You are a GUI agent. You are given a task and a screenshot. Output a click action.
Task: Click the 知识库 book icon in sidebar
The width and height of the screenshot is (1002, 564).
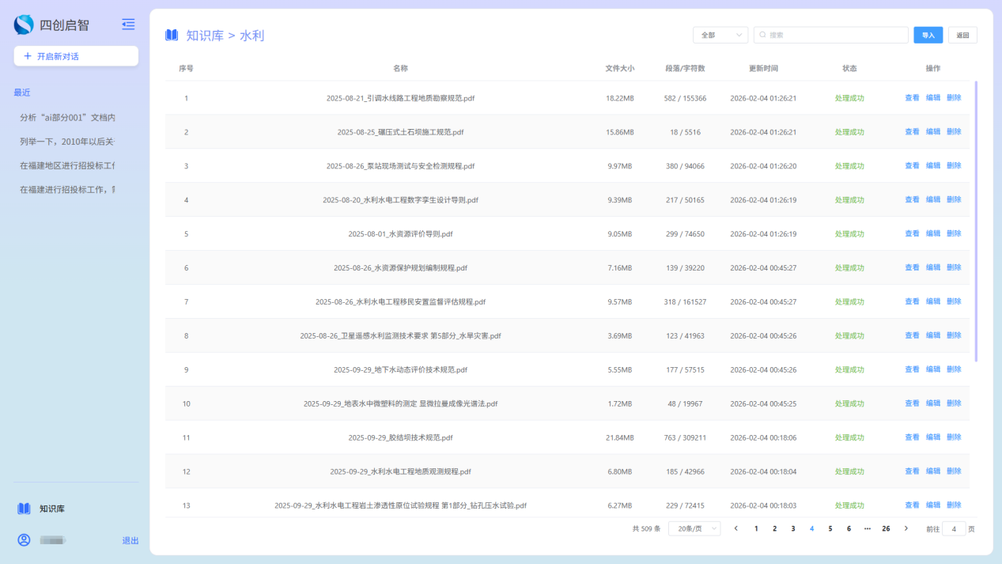(x=25, y=509)
